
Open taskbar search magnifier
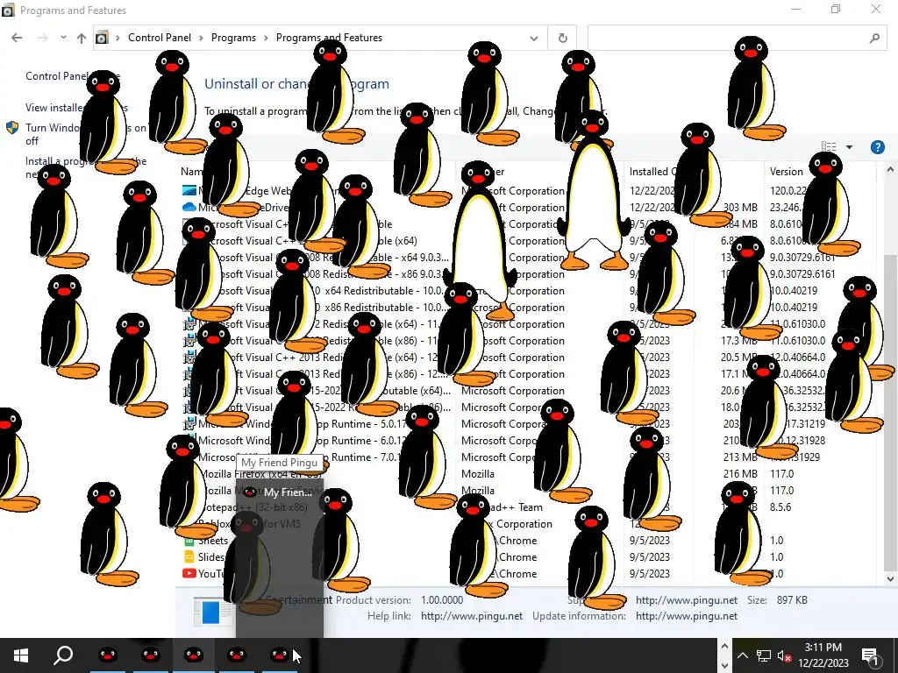pos(63,655)
